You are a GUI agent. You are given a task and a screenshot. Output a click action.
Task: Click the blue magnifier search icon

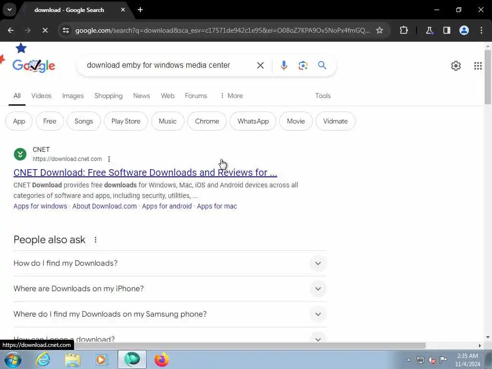pyautogui.click(x=322, y=65)
